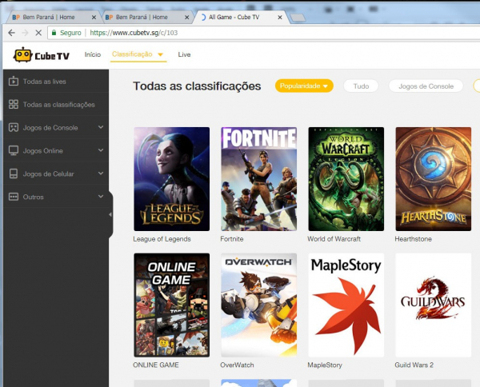Collapse the sidebar with the arrow handle

tap(110, 215)
